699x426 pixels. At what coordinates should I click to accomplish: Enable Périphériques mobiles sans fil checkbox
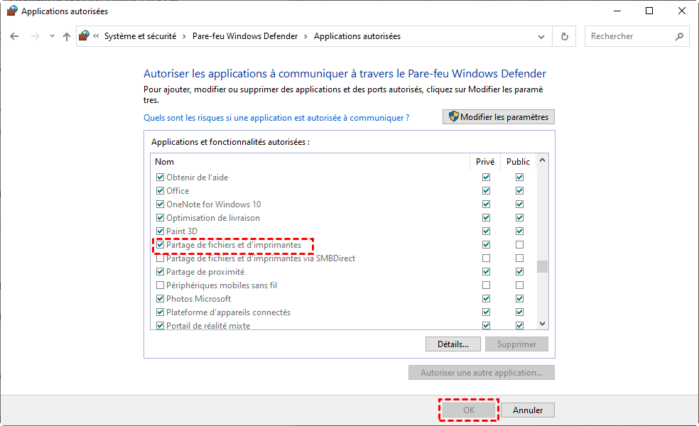160,285
